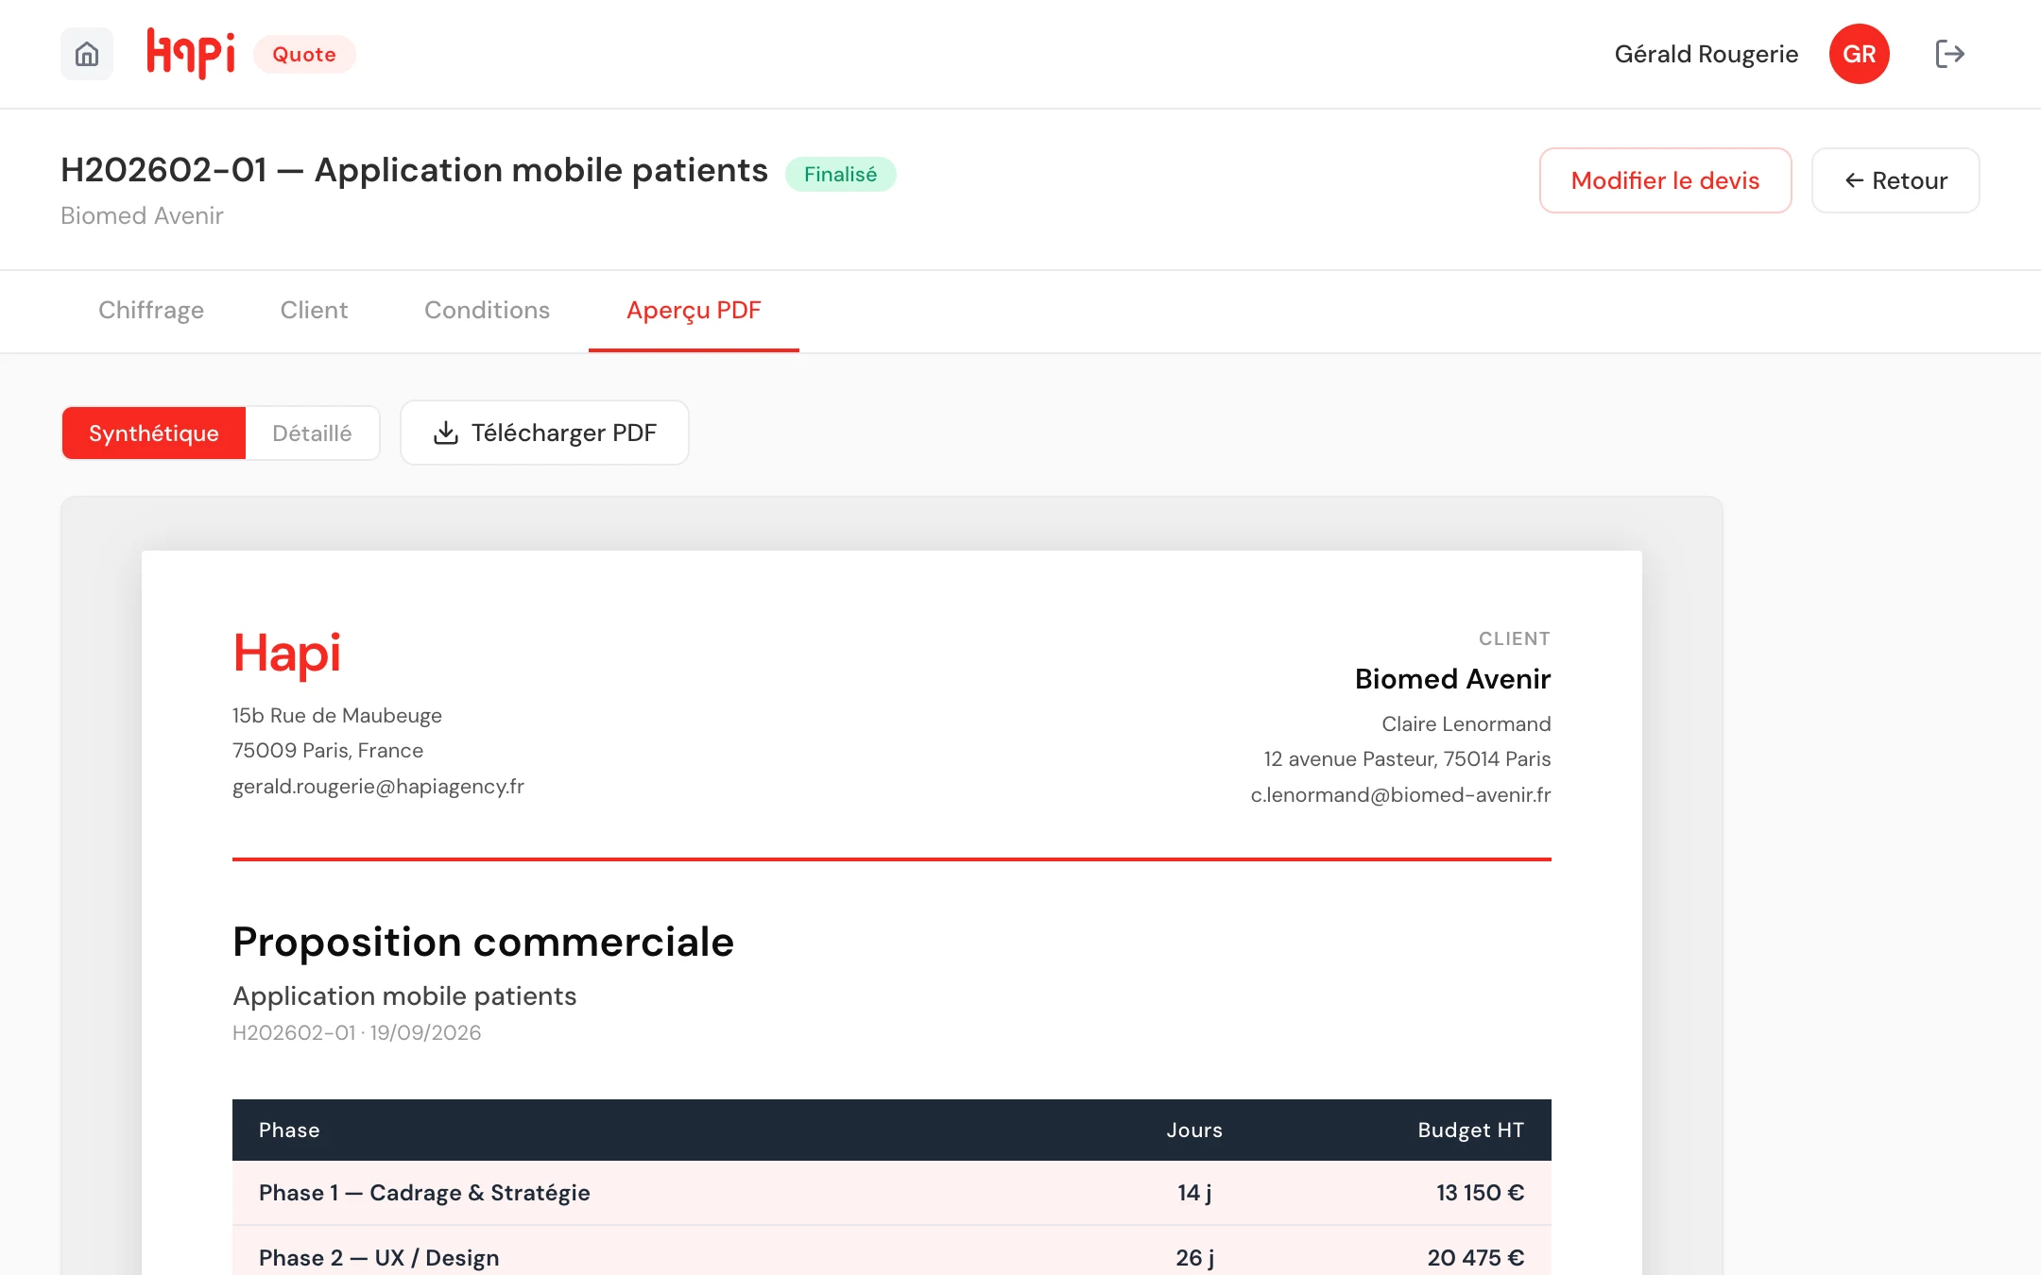Screen dimensions: 2041x1275
Task: Open the GR user avatar
Action: pyautogui.click(x=1859, y=54)
